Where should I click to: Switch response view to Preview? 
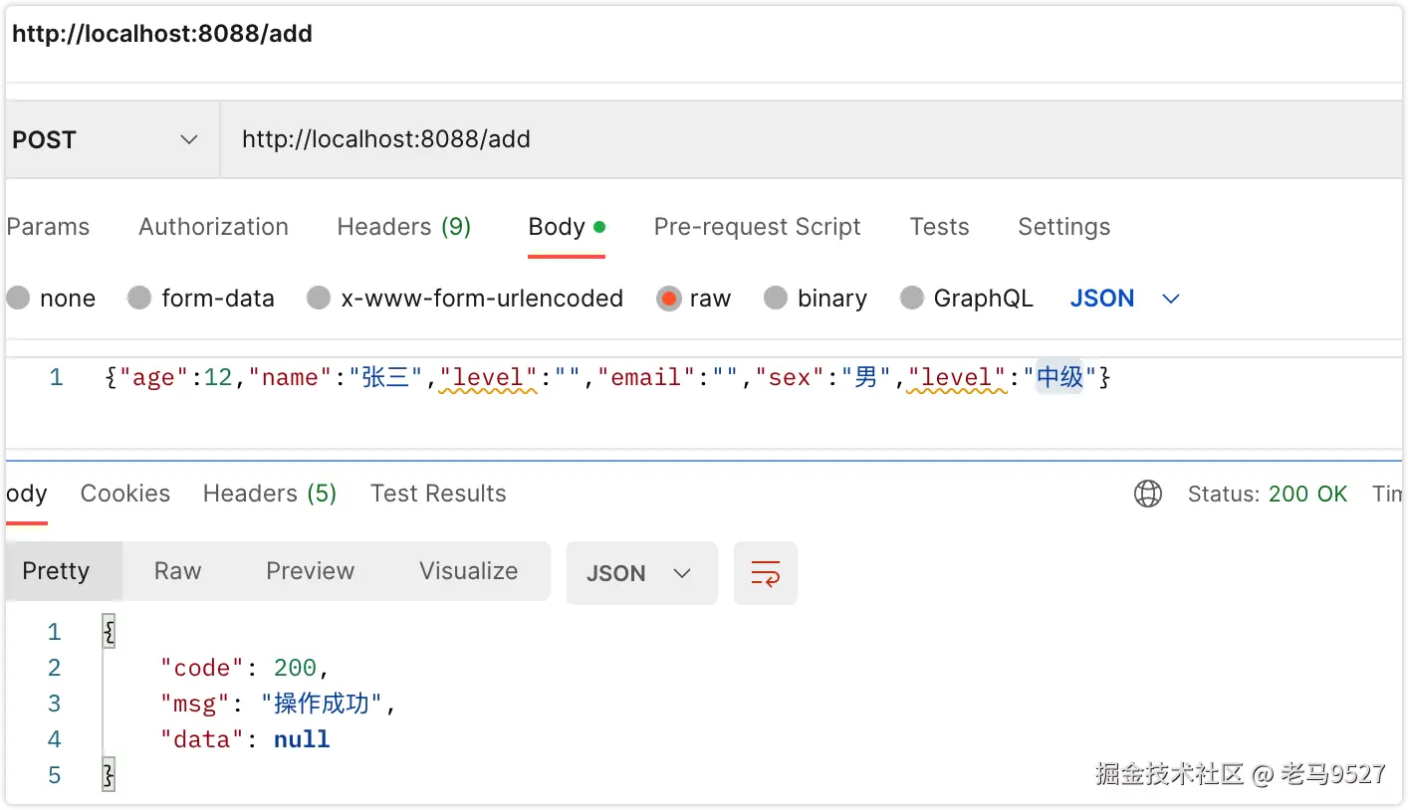tap(310, 571)
